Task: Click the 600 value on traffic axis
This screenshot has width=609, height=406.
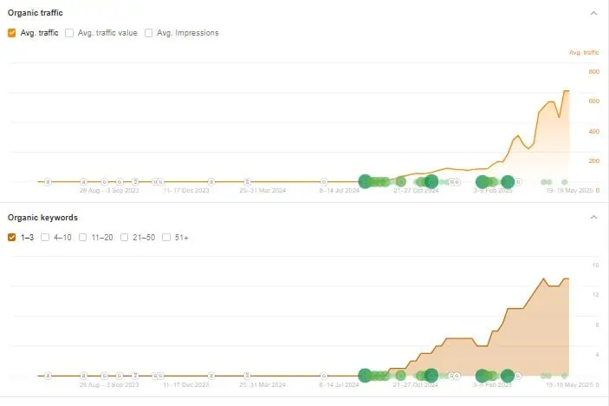Action: tap(594, 101)
